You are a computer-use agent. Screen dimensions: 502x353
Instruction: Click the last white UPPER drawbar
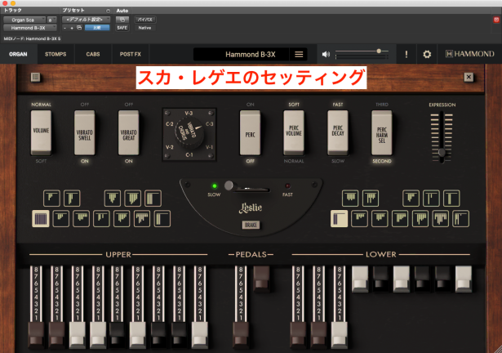coord(199,334)
